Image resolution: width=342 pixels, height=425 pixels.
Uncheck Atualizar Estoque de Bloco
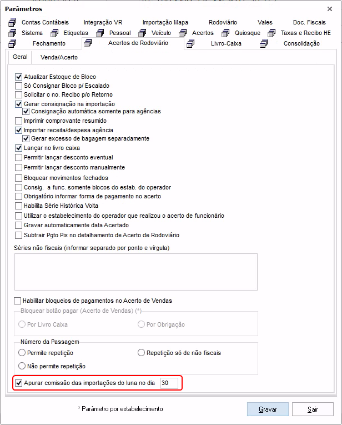point(18,77)
